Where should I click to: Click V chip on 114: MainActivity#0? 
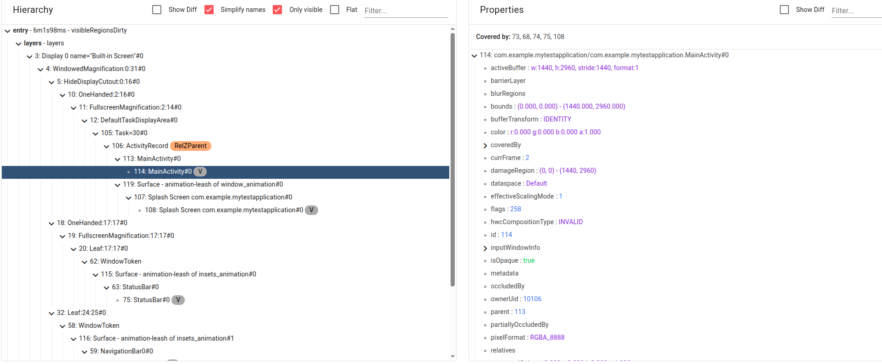(200, 171)
